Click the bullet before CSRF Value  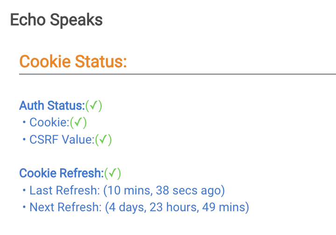click(x=23, y=140)
